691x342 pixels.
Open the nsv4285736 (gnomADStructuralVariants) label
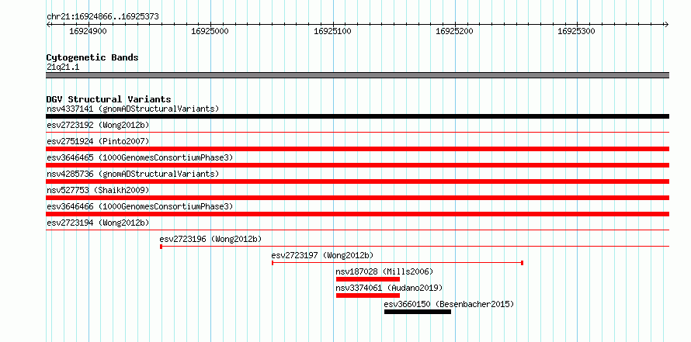coord(133,174)
